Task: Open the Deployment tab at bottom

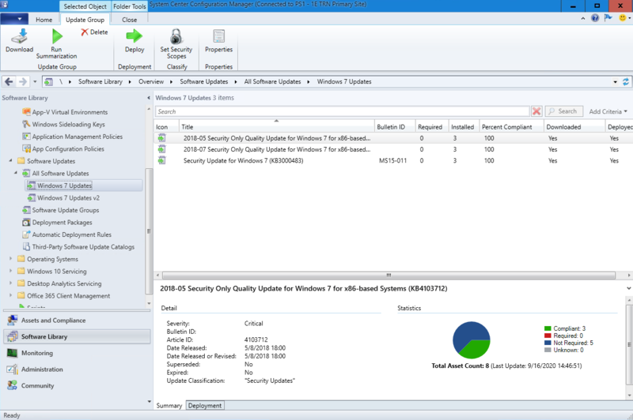Action: click(205, 406)
